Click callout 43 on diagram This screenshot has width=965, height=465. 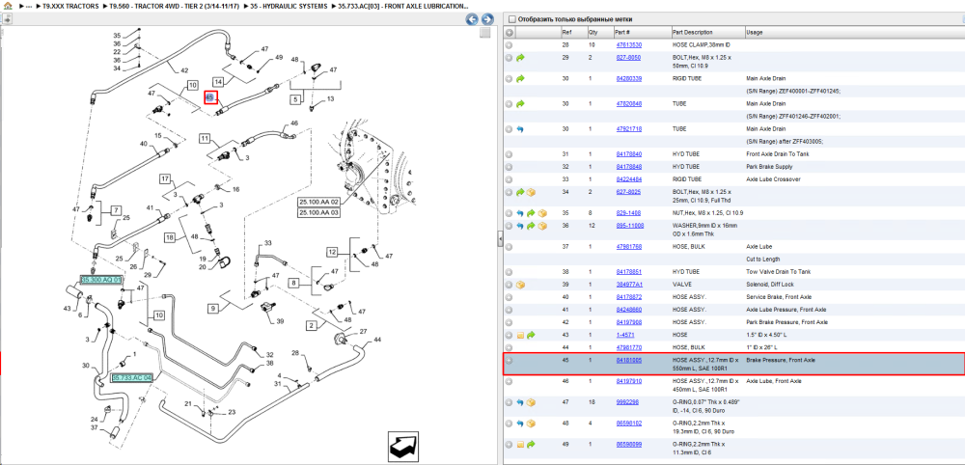[x=68, y=308]
